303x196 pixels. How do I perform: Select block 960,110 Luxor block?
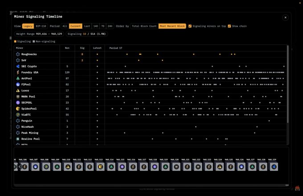(68, 167)
